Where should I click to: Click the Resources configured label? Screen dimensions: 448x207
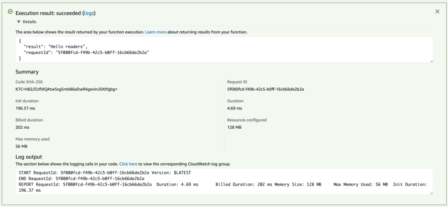point(247,120)
